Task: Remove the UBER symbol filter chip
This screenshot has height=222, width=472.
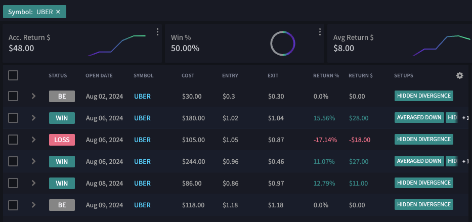Action: tap(58, 12)
